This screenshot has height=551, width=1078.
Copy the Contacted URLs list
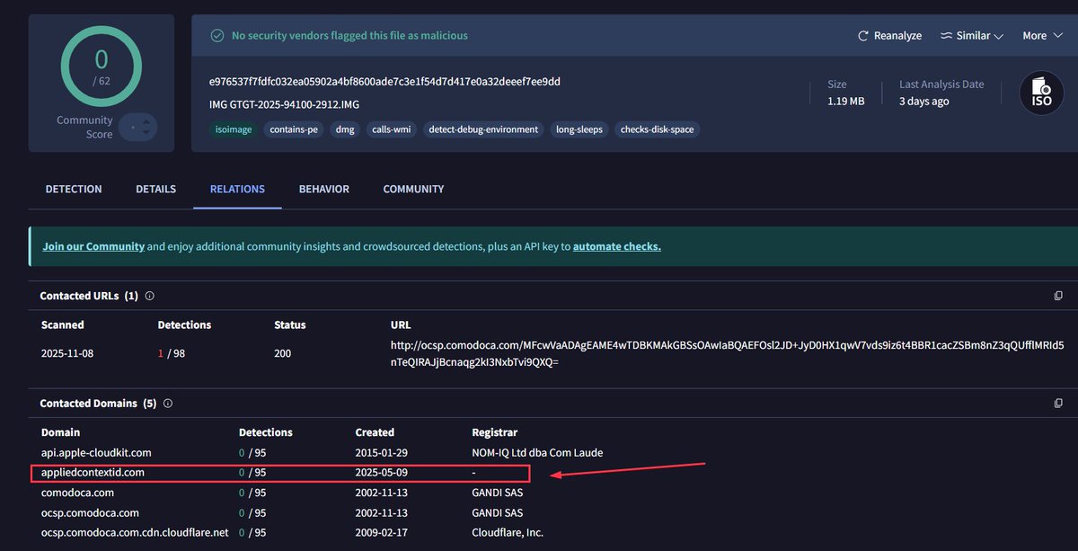[1058, 296]
